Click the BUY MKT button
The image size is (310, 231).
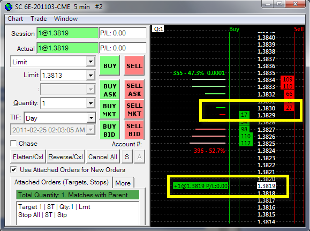(109, 110)
